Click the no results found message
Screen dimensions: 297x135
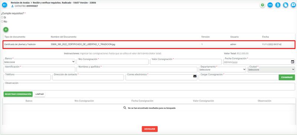pos(152,108)
